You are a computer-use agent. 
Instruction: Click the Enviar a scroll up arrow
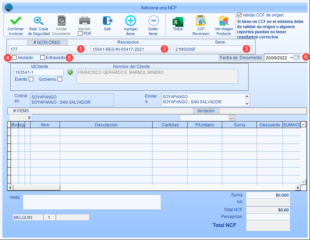[x=247, y=96]
